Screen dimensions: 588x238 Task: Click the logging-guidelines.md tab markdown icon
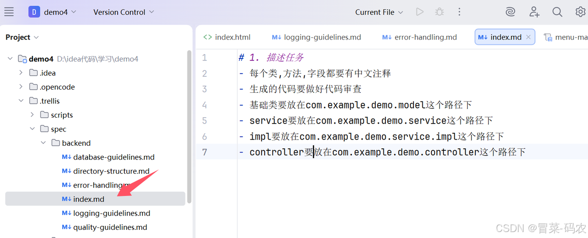tap(277, 37)
